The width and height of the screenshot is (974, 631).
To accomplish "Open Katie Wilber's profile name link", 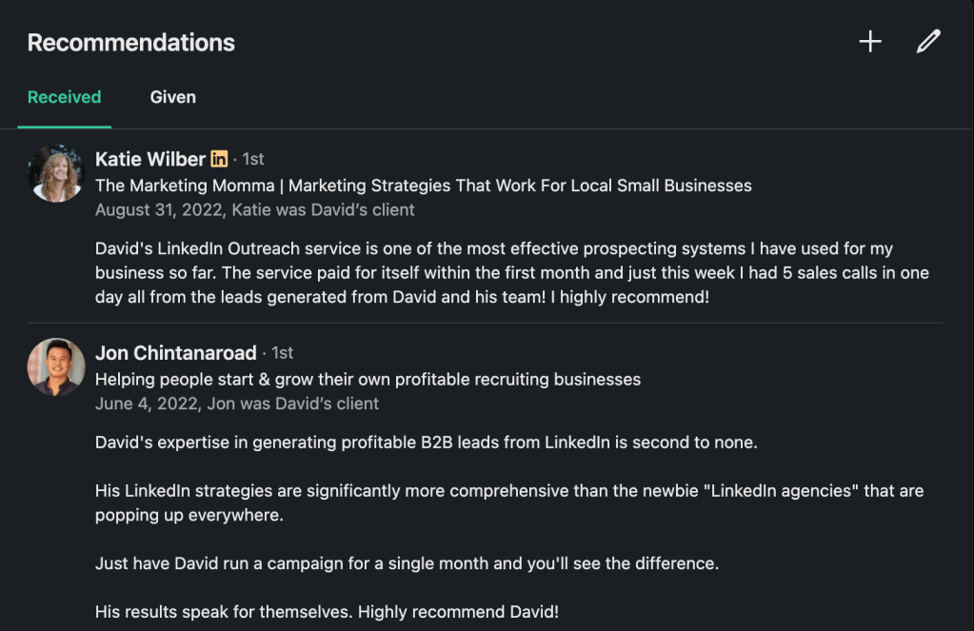I will click(x=150, y=159).
